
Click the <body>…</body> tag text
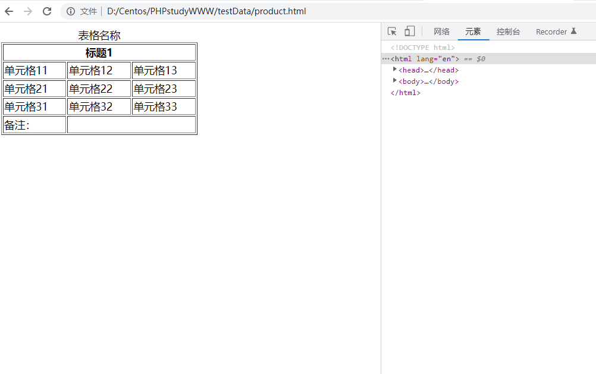click(x=428, y=81)
